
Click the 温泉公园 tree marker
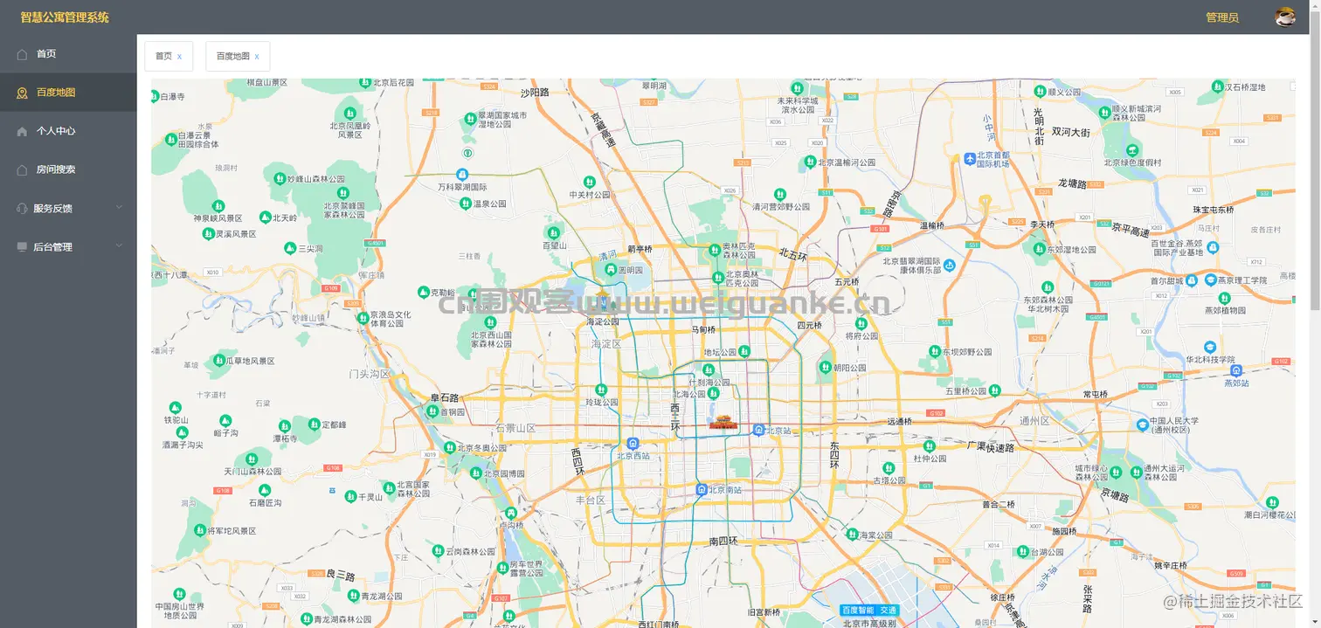(x=466, y=204)
